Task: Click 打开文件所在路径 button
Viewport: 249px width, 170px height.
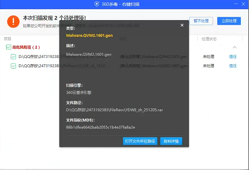Action: 140,141
